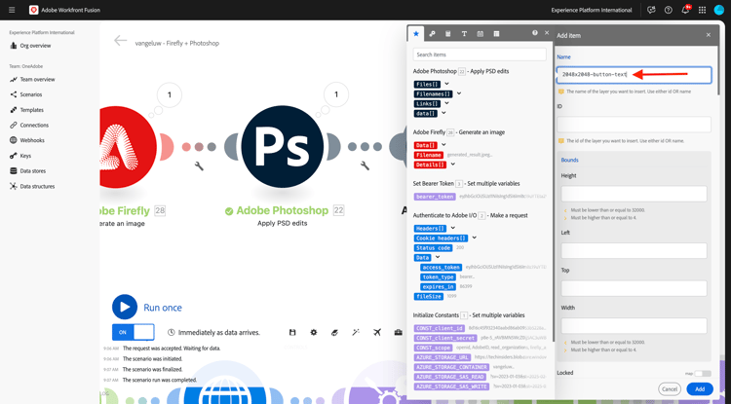Expand the Headers[] item
The width and height of the screenshot is (731, 404).
pos(452,228)
